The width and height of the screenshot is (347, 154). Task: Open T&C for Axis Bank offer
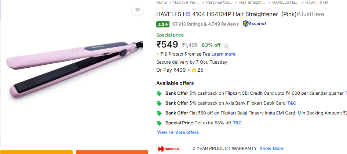292,103
